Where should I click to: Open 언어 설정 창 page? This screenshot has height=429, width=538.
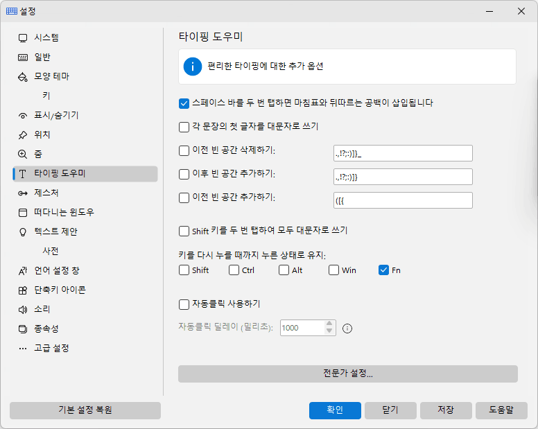(85, 271)
